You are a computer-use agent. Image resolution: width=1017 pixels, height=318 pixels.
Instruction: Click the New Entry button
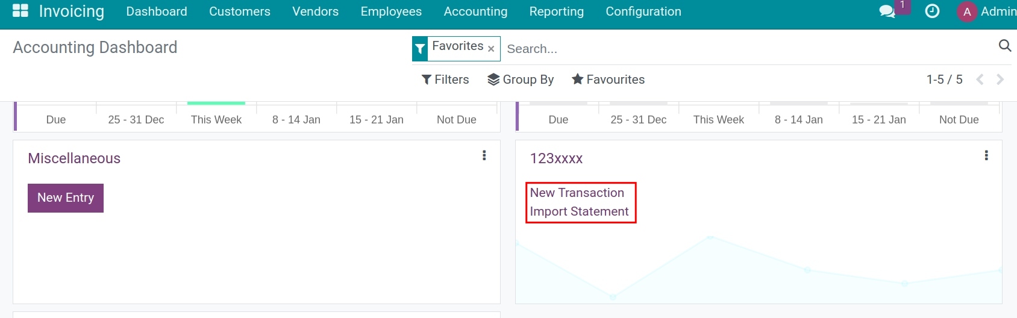(66, 198)
